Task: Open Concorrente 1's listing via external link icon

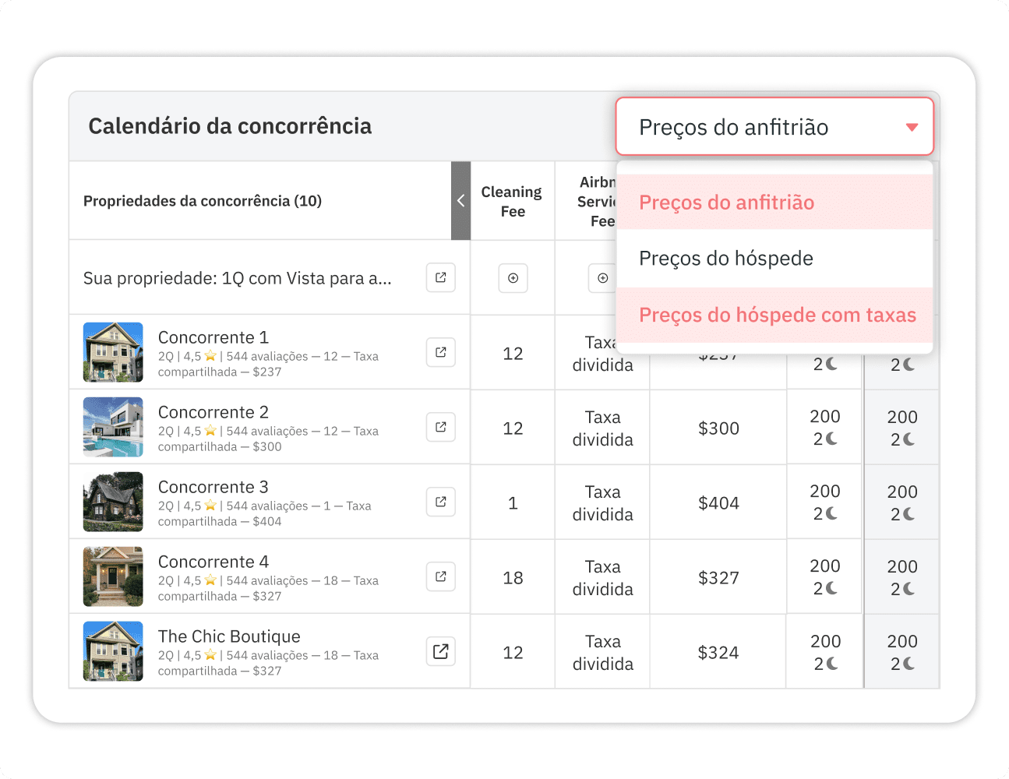Action: tap(440, 352)
